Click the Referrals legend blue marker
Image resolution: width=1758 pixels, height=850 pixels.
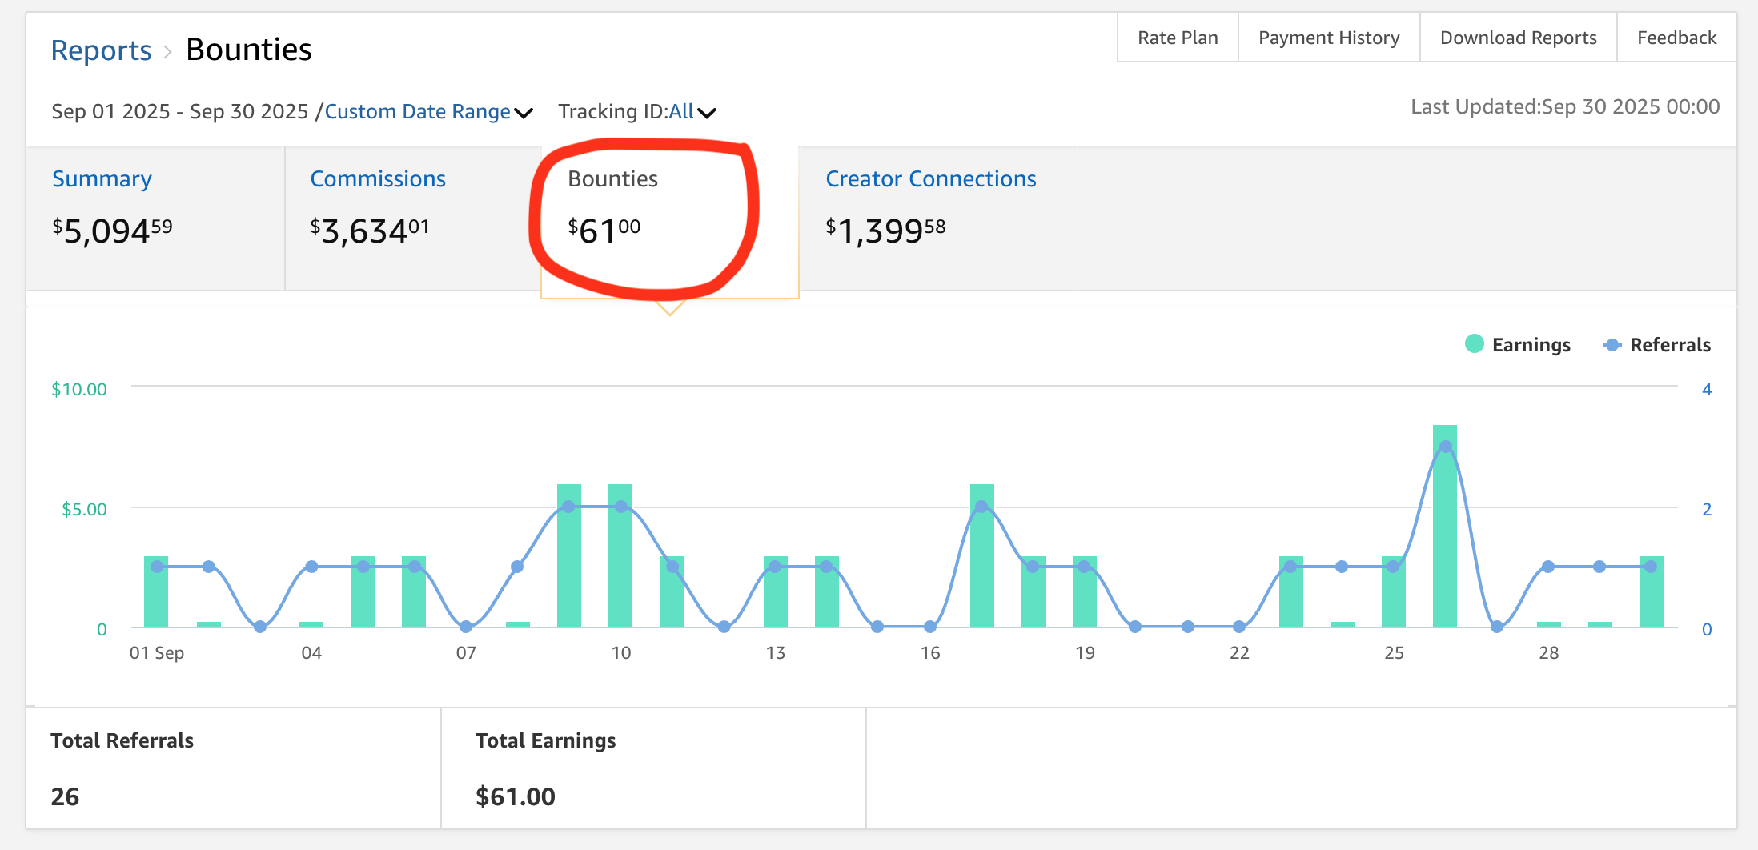(1611, 345)
